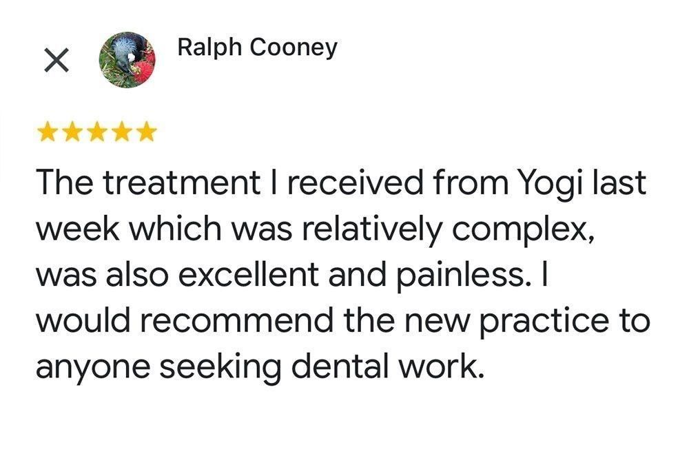Open Ralph Cooney's profile picture
Screen dimensions: 689x456
pyautogui.click(x=127, y=60)
